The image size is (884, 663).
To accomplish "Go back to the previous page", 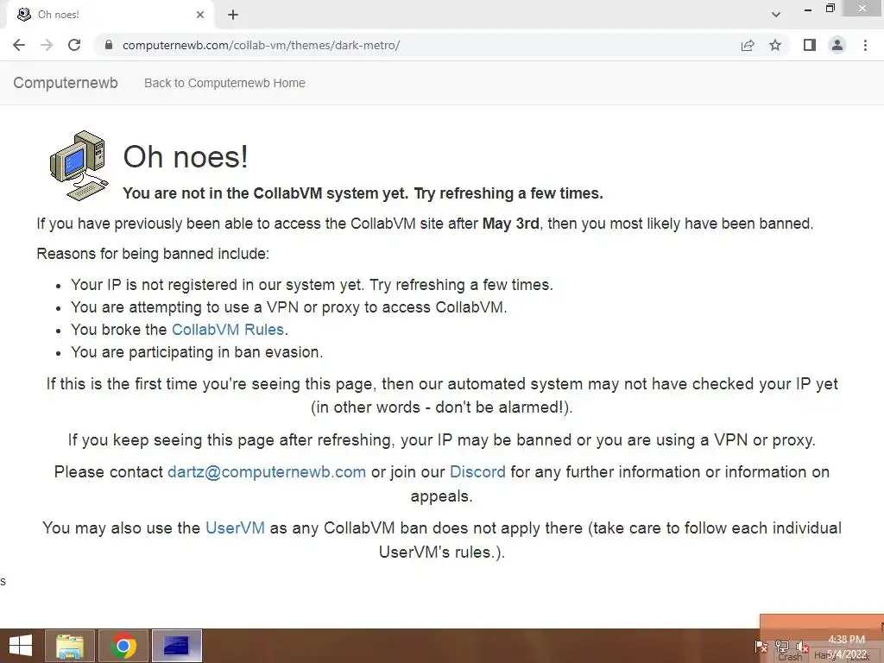I will point(19,45).
